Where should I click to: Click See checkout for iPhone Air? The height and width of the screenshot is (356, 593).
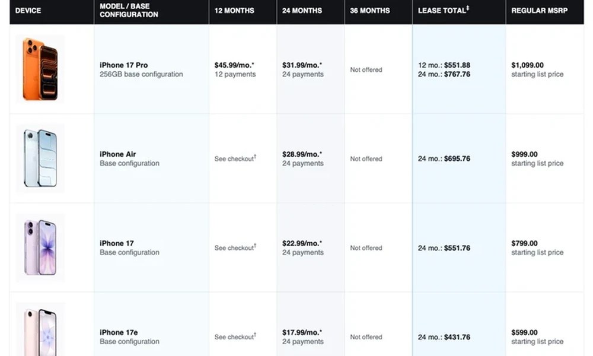pos(235,158)
